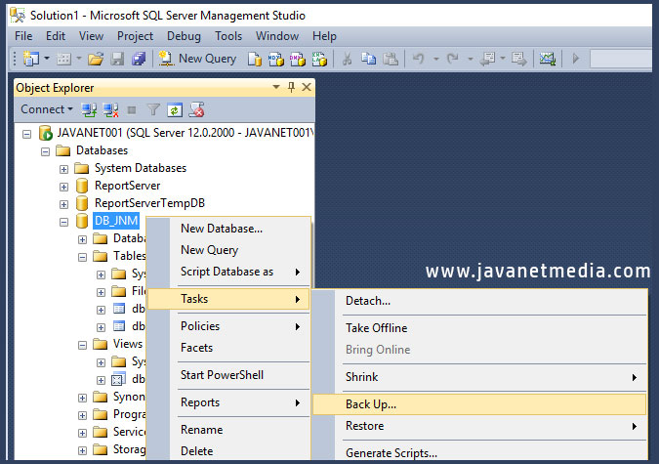Open the Debug menu
This screenshot has width=659, height=464.
pyautogui.click(x=184, y=36)
